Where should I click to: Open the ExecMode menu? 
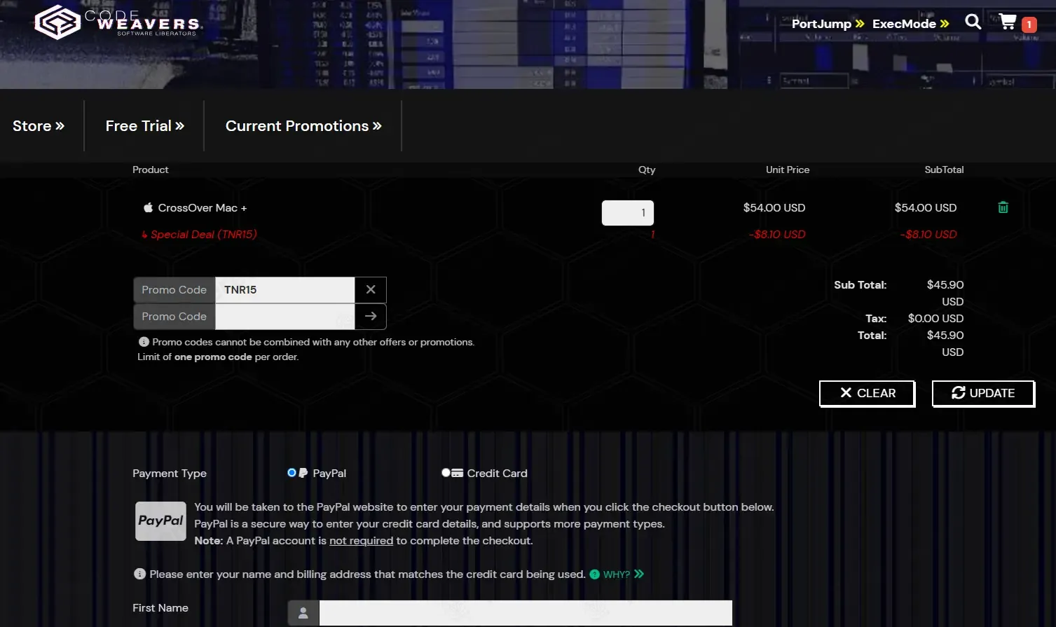pos(910,24)
